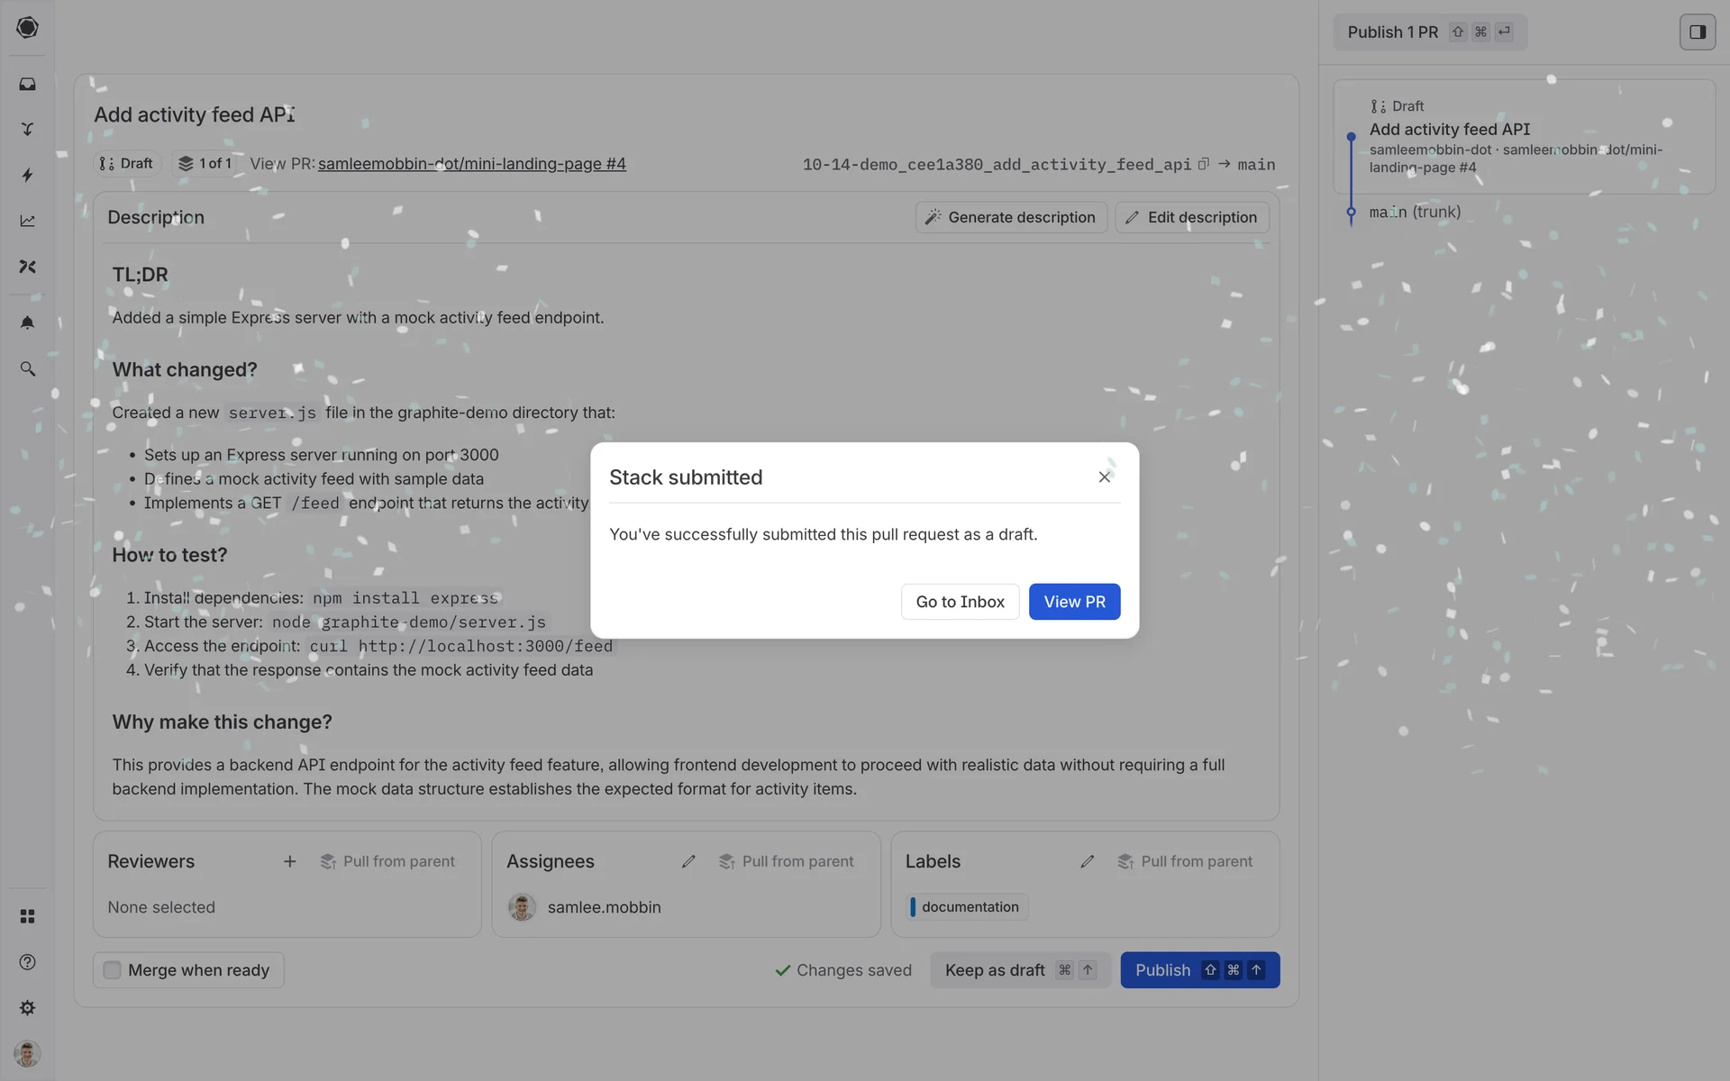
Task: Open the samleemobbin-dot/mini-landing-page #4 link
Action: coord(471,164)
